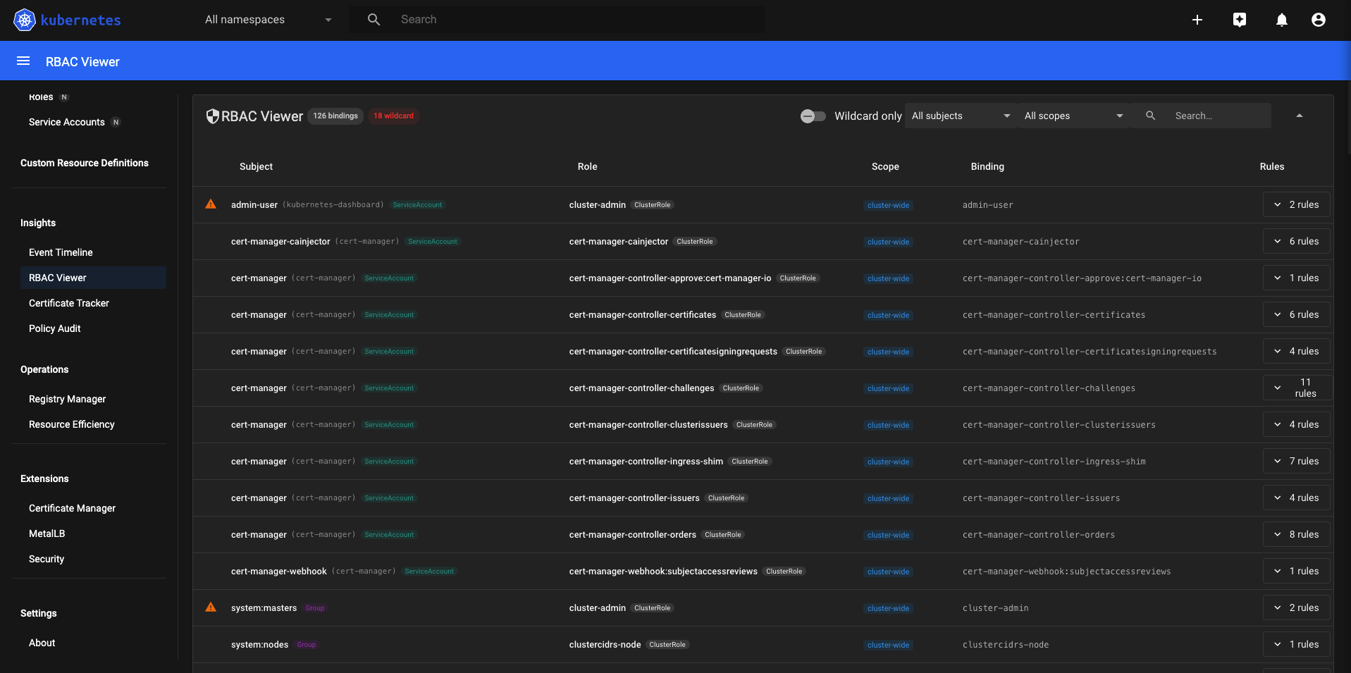
Task: Expand 4 rules for controller-issuers
Action: point(1296,498)
